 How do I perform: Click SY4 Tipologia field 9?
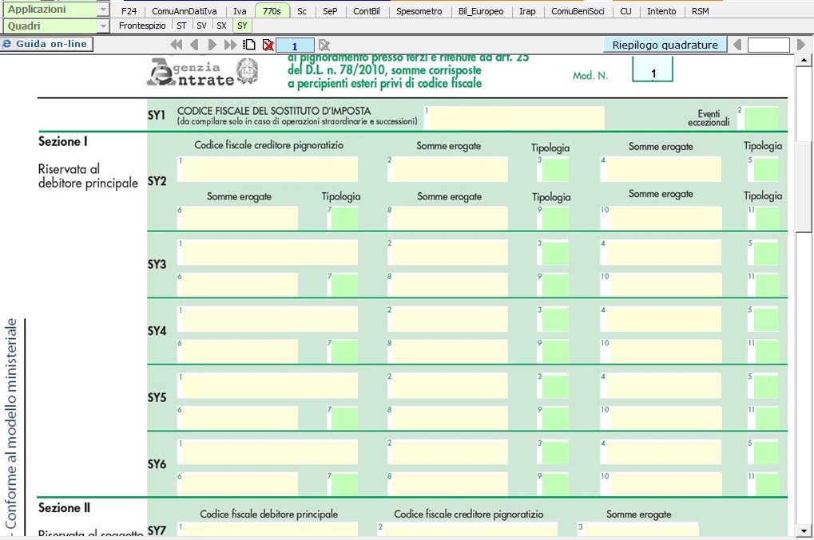coord(555,352)
